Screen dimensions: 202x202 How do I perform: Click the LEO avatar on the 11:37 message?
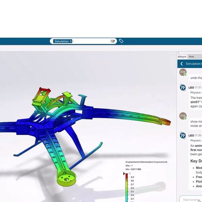tap(183, 88)
